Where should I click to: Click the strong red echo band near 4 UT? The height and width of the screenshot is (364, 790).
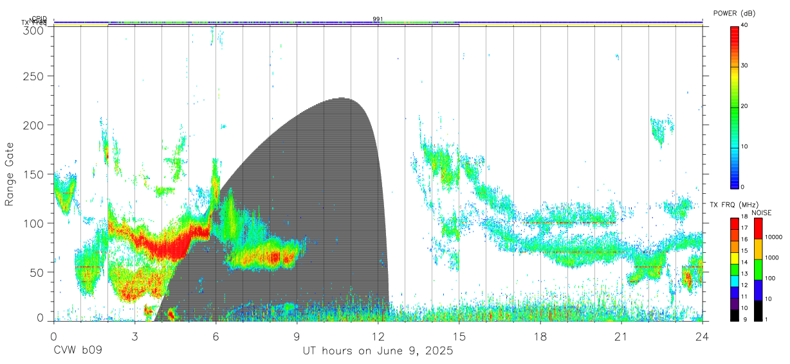tap(167, 245)
